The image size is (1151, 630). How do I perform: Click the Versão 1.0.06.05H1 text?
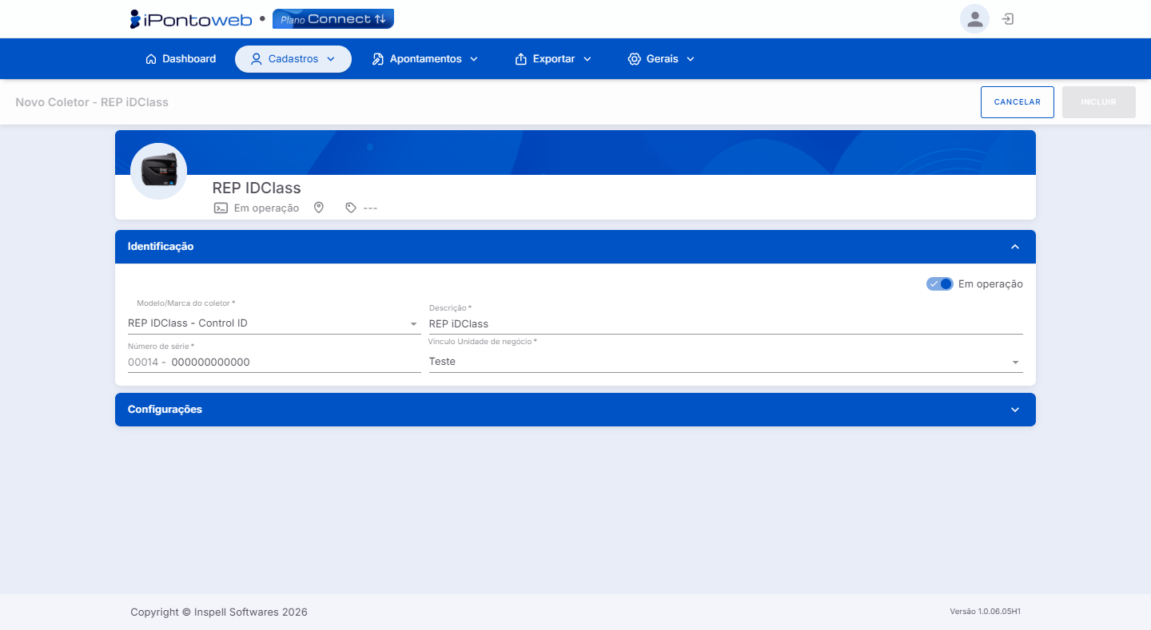coord(985,612)
